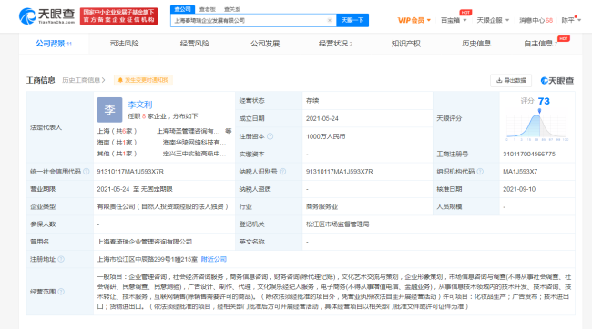
Task: Click the 核准日期 value 2021-09-10
Action: [519, 189]
